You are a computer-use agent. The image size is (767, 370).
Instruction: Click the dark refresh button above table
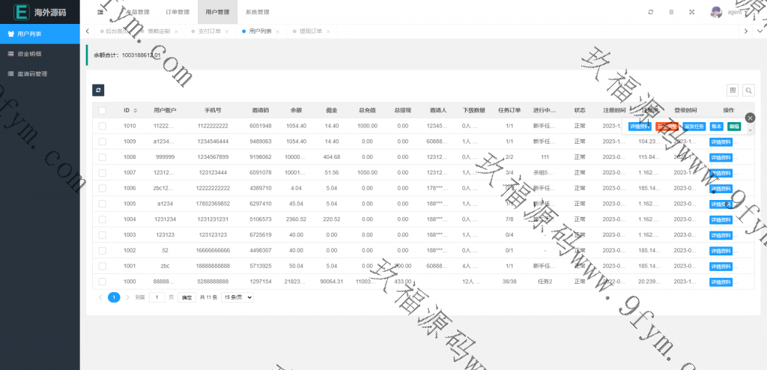(98, 90)
